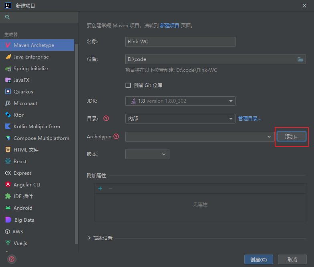Select Java Enterprise in generator list
This screenshot has width=314, height=267.
[x=31, y=57]
